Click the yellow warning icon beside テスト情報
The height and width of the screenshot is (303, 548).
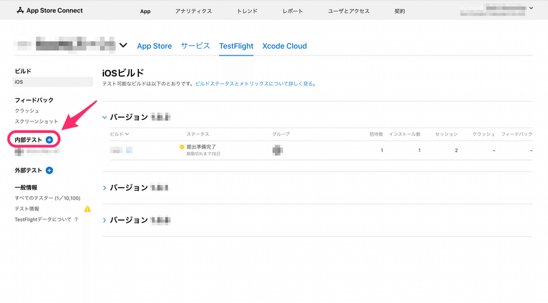coord(88,209)
